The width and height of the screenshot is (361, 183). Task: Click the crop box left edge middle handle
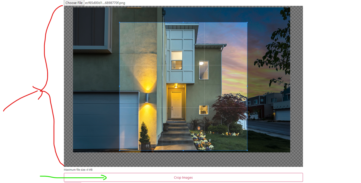tap(120, 86)
